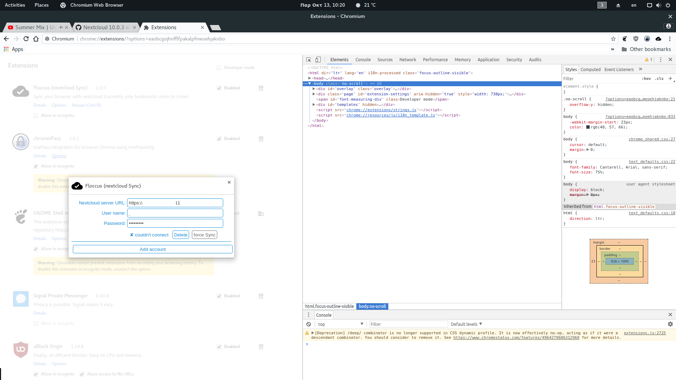Open the Computed styles tab
This screenshot has height=380, width=676.
coord(590,69)
